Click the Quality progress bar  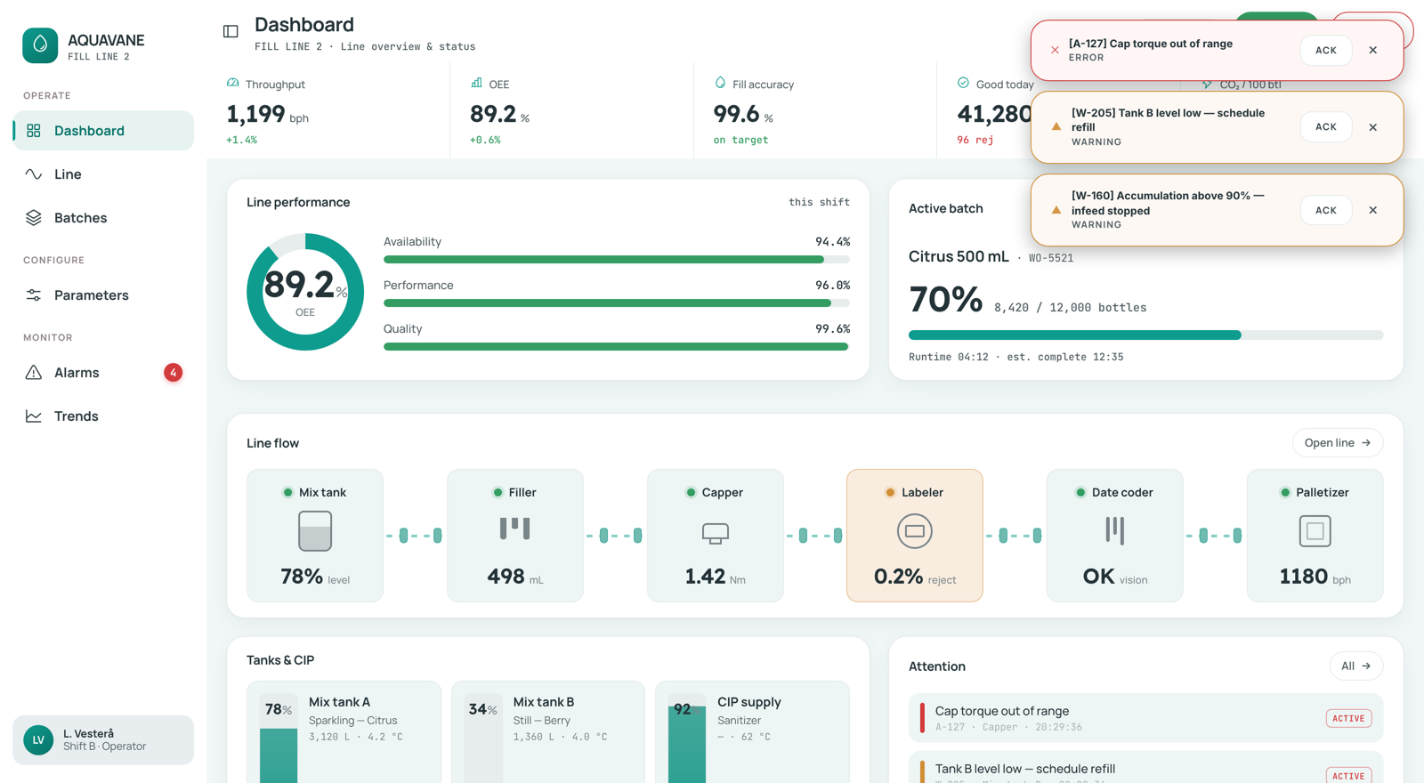(617, 347)
